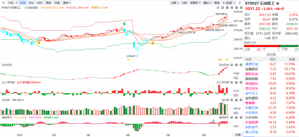The height and width of the screenshot is (137, 299).
Task: Switch to 周线 weekly chart
Action: [x=48, y=3]
